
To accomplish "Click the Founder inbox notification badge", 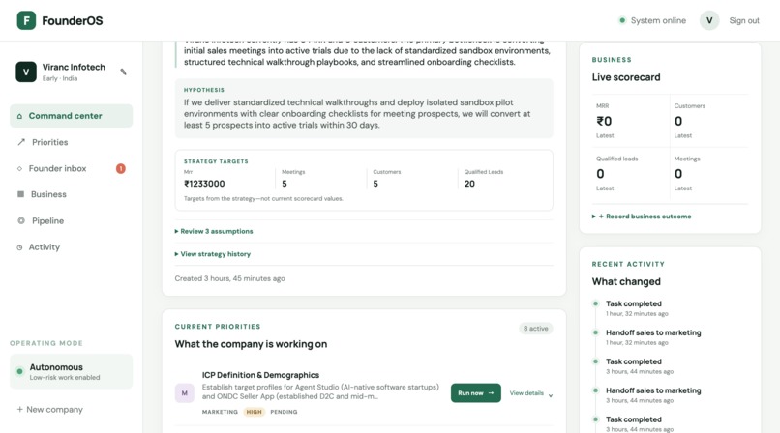I will (120, 169).
